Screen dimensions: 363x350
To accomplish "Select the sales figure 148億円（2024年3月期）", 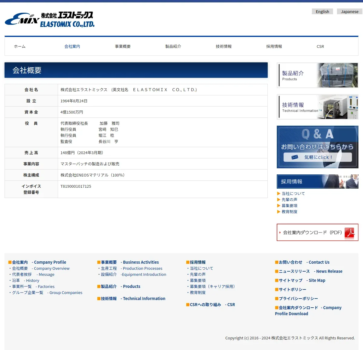I will point(83,153).
